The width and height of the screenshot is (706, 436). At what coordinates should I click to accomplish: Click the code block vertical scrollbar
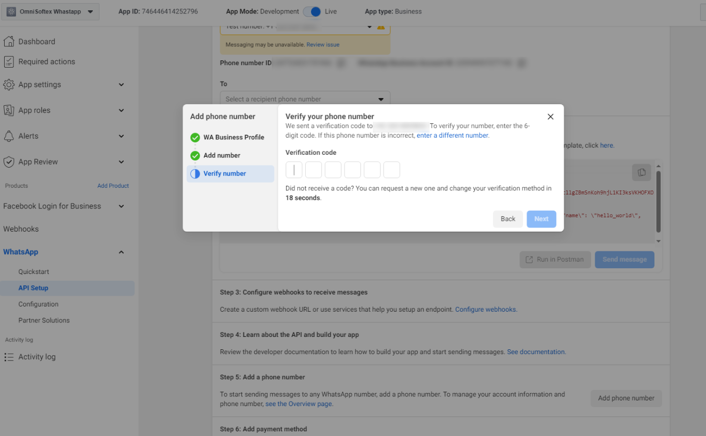[658, 201]
